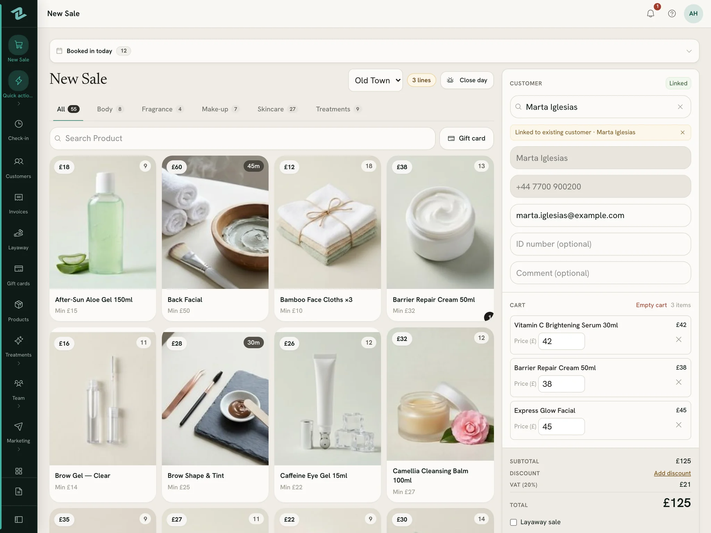Click the grid apps icon in sidebar

(x=19, y=471)
